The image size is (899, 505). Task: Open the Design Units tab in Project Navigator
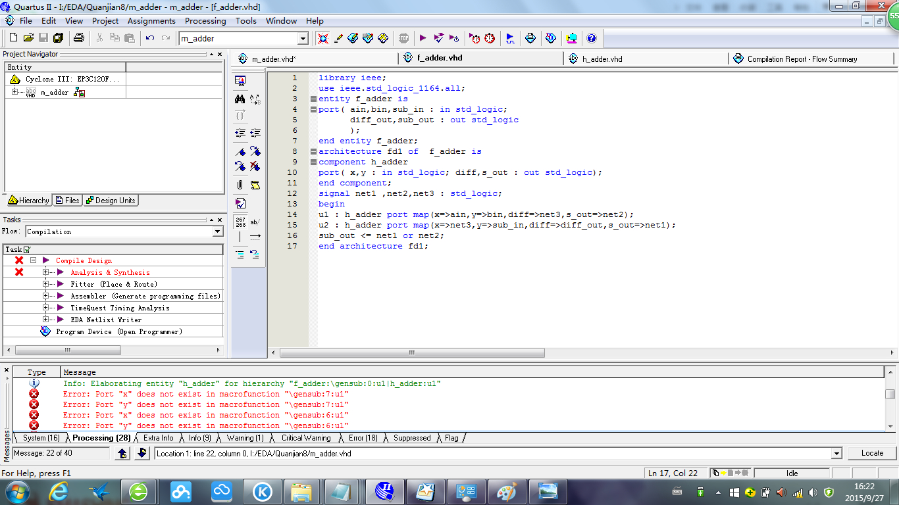point(111,201)
